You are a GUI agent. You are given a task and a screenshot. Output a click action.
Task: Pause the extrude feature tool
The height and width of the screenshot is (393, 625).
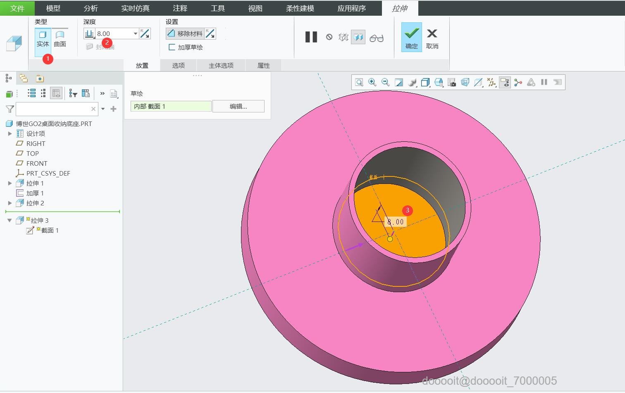pos(311,37)
